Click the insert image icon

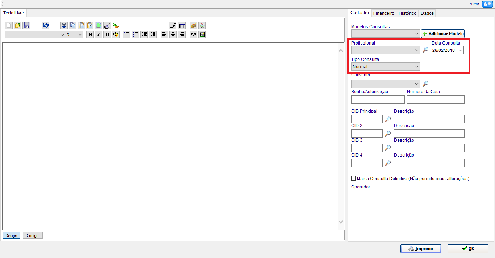(x=202, y=35)
